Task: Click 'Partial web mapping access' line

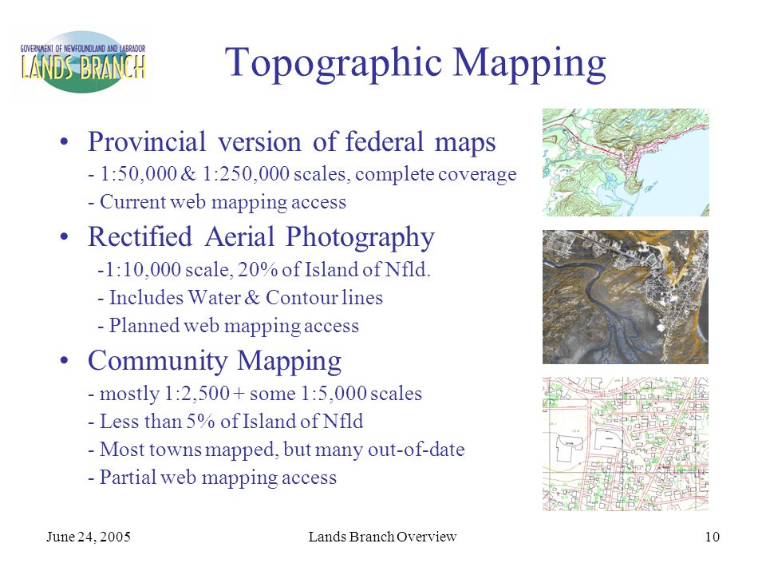Action: tap(212, 478)
